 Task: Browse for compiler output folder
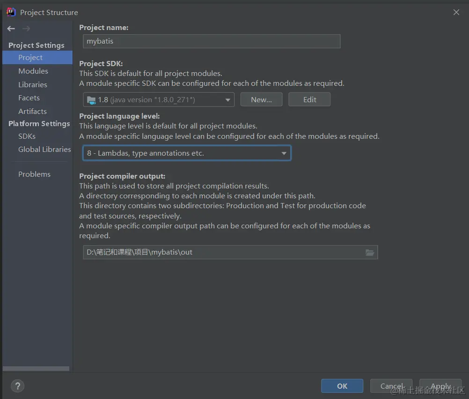pyautogui.click(x=370, y=253)
